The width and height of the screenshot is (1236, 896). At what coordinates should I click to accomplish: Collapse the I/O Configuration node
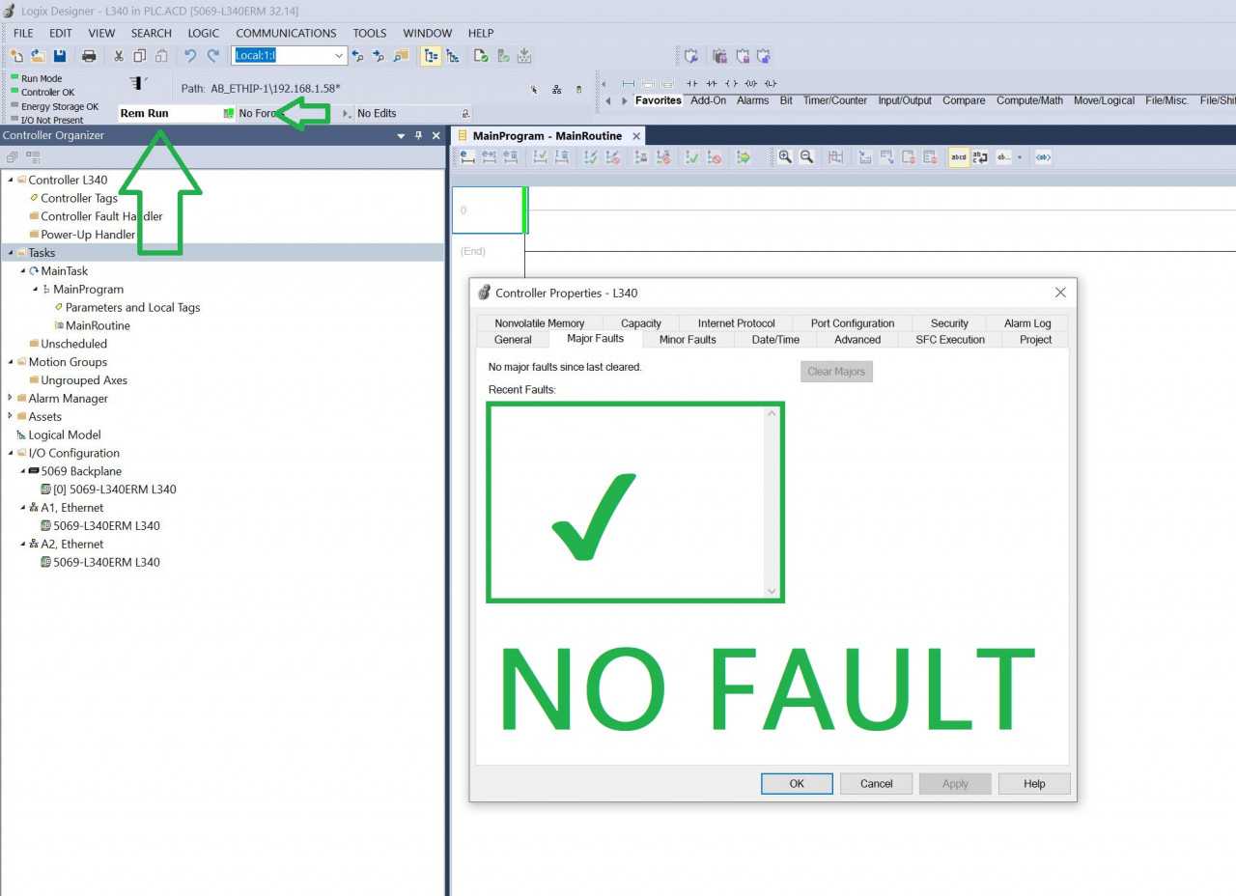[11, 453]
